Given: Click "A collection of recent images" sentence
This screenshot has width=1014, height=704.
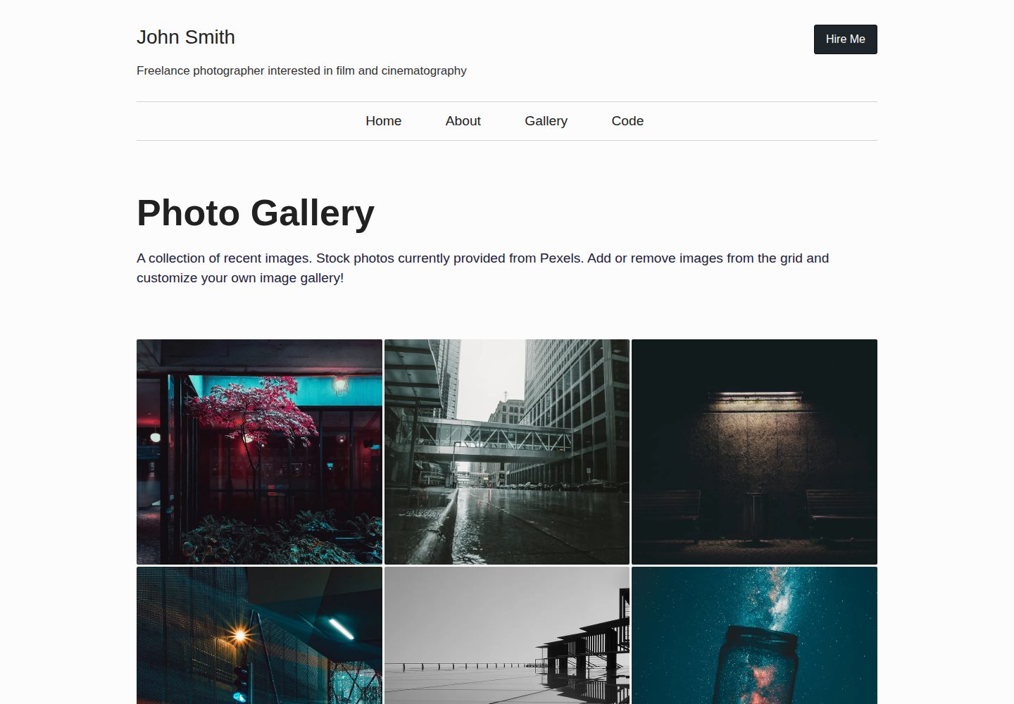Looking at the screenshot, I should pos(224,258).
